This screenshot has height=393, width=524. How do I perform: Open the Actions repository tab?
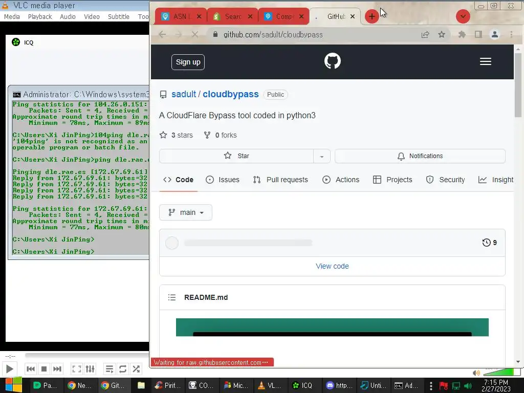pyautogui.click(x=341, y=180)
